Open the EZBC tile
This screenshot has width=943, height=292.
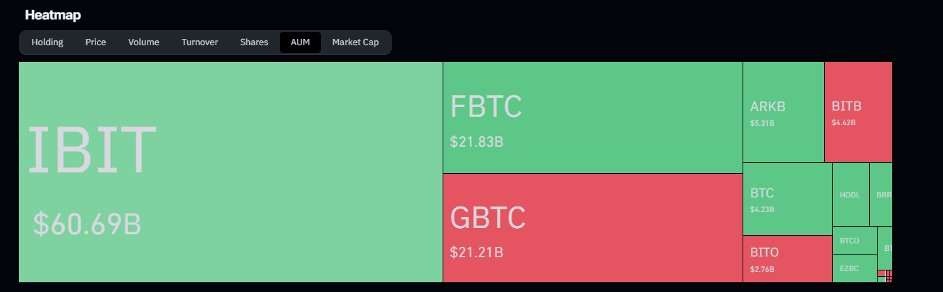point(854,268)
